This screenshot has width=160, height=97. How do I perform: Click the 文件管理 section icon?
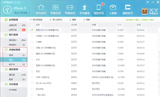6,84
